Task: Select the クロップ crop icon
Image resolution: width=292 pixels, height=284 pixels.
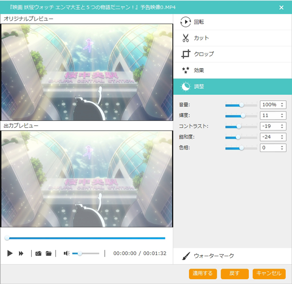Action: 186,54
